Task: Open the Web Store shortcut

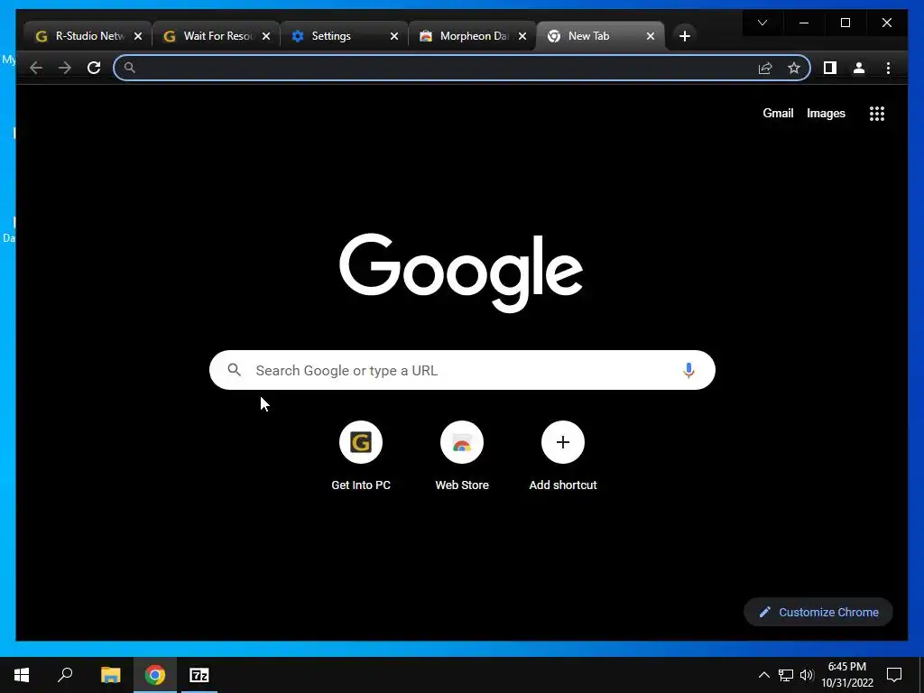Action: tap(462, 456)
